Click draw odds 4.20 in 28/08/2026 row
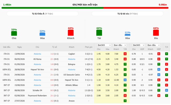Screen dimensions: 171x105 tap(107, 70)
